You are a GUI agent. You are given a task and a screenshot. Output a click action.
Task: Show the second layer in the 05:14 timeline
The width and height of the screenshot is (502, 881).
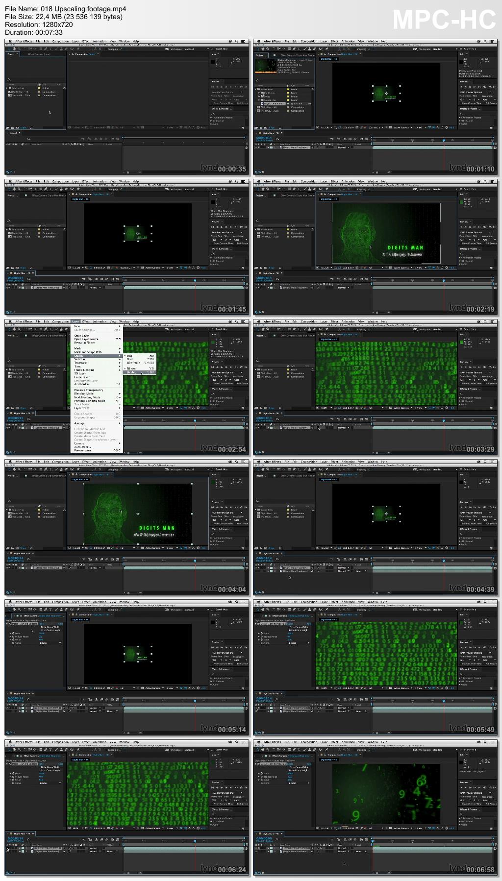click(x=7, y=711)
